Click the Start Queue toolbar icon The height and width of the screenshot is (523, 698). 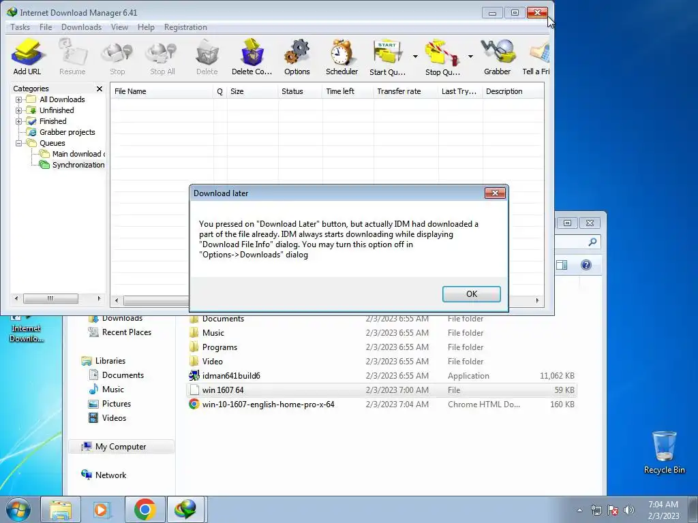point(387,57)
